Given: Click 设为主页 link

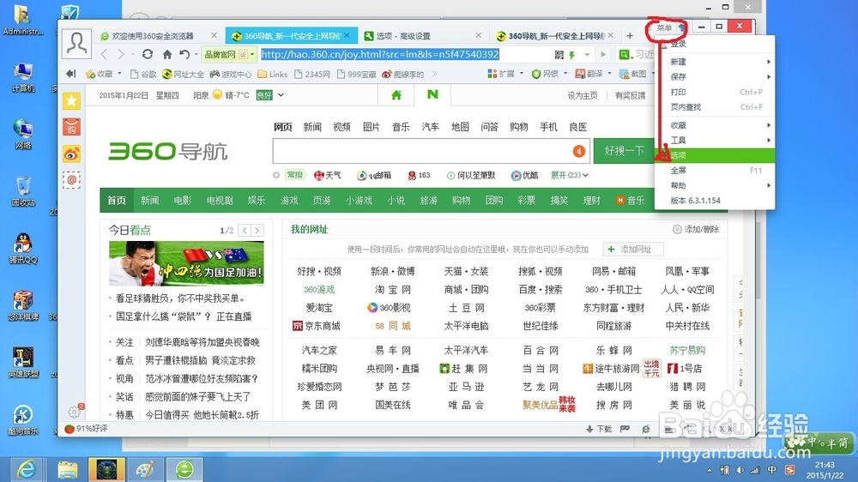Looking at the screenshot, I should 583,95.
